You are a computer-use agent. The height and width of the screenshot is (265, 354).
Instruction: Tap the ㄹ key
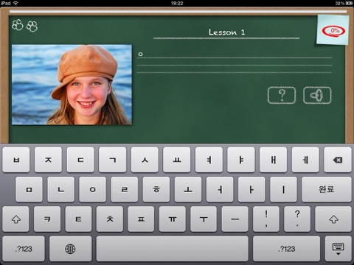point(125,189)
